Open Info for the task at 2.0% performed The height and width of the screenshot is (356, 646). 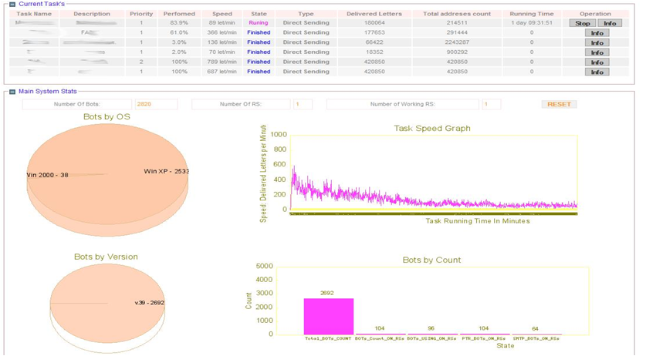[597, 52]
